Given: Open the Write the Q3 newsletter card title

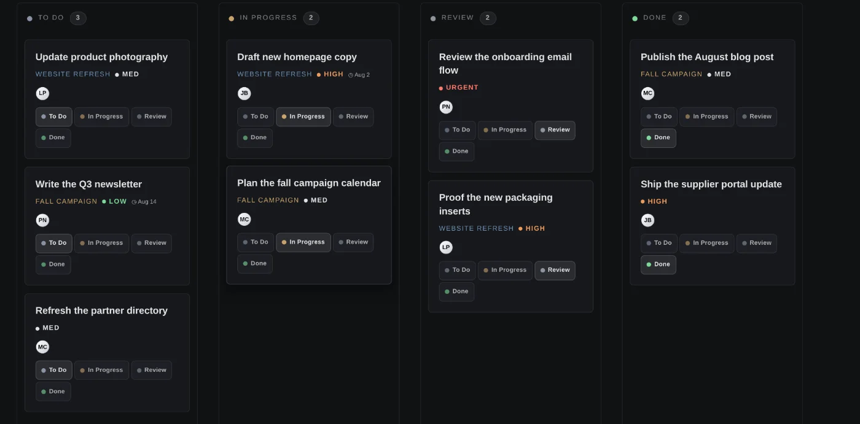Looking at the screenshot, I should click(88, 184).
